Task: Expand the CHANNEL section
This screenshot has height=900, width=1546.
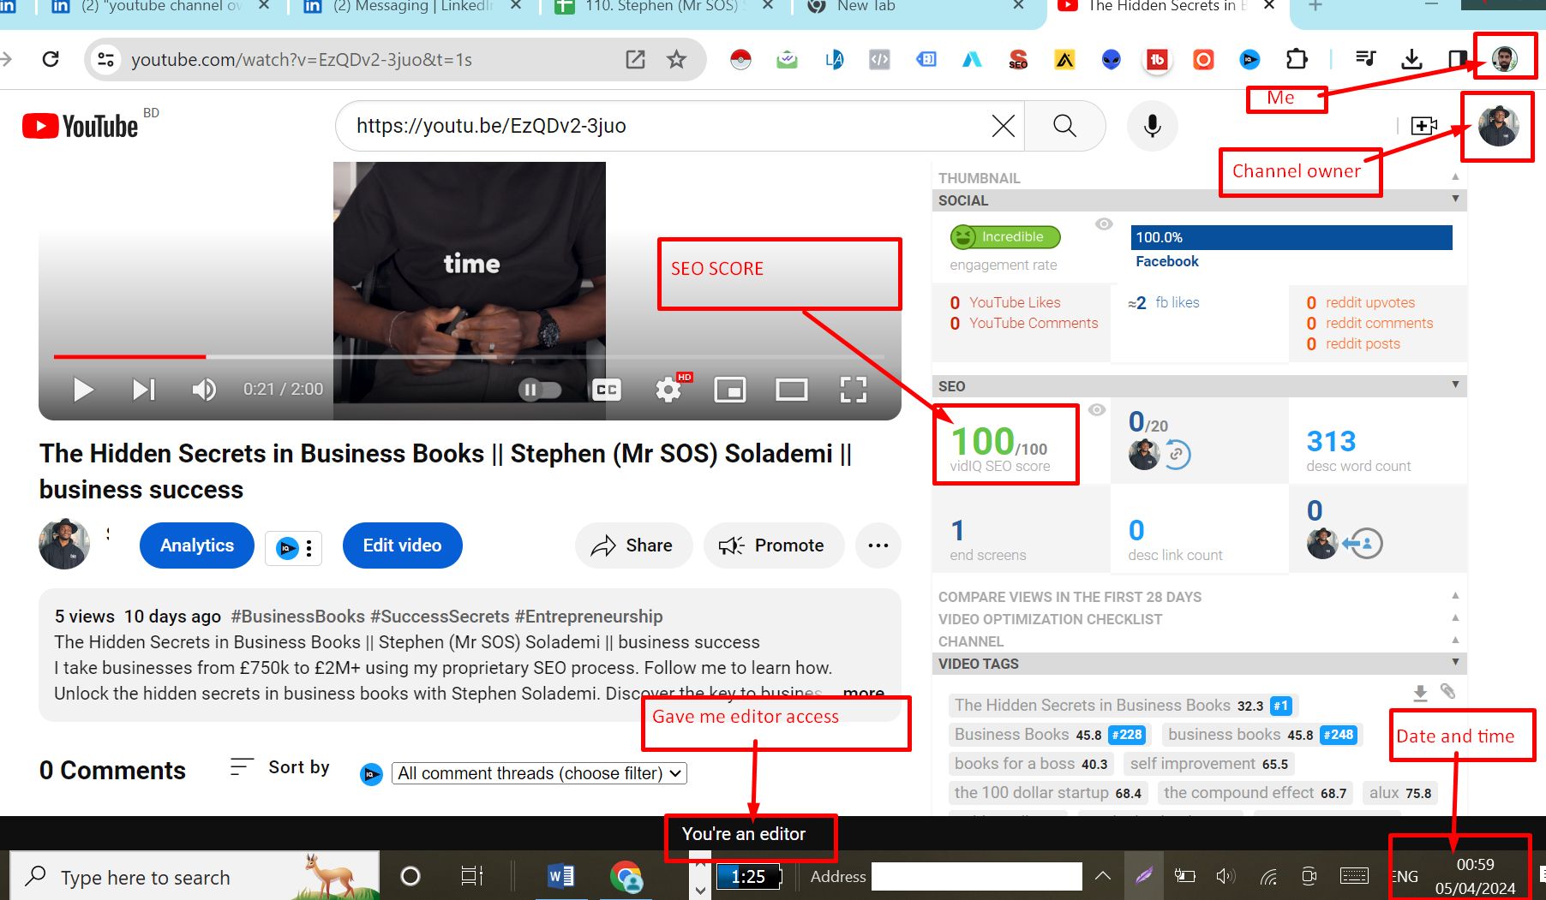Action: point(1200,641)
